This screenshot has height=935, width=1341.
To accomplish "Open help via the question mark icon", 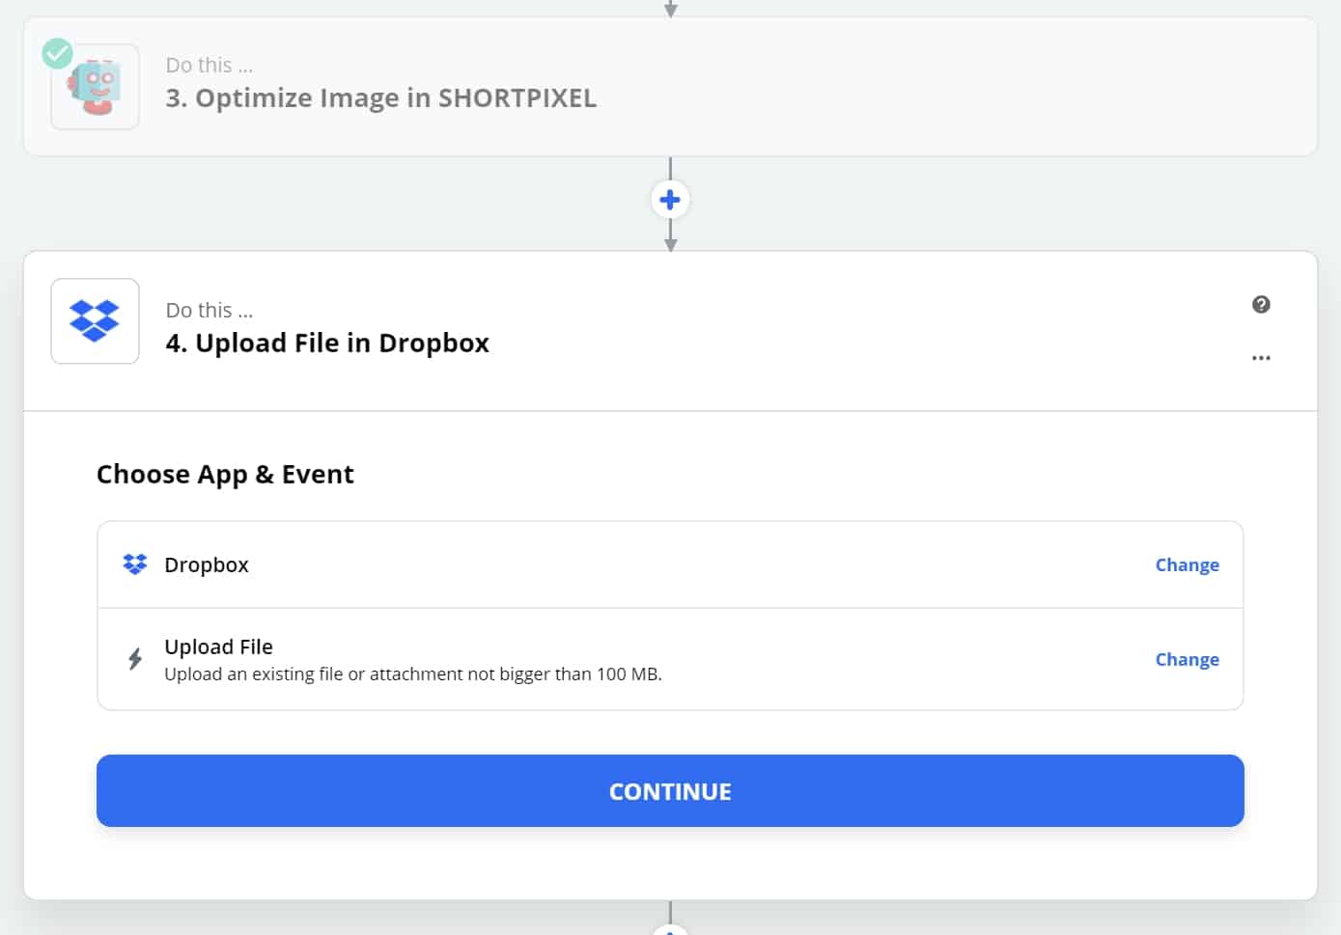I will 1261,305.
